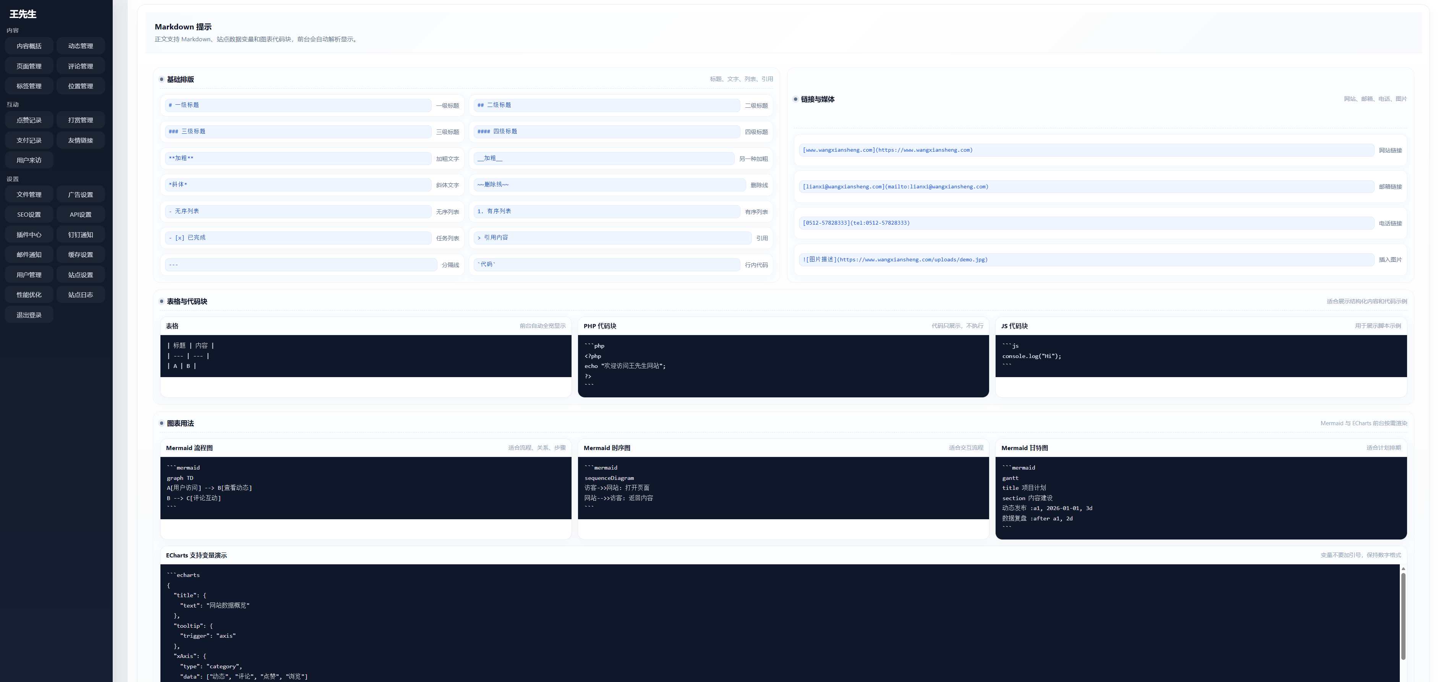Click the '# 一级标题' snippet
The height and width of the screenshot is (682, 1438).
click(x=298, y=105)
